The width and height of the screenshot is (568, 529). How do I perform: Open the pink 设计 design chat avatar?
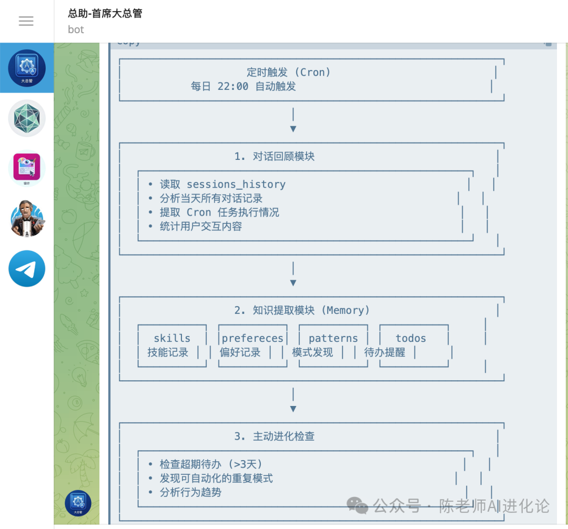coord(27,169)
